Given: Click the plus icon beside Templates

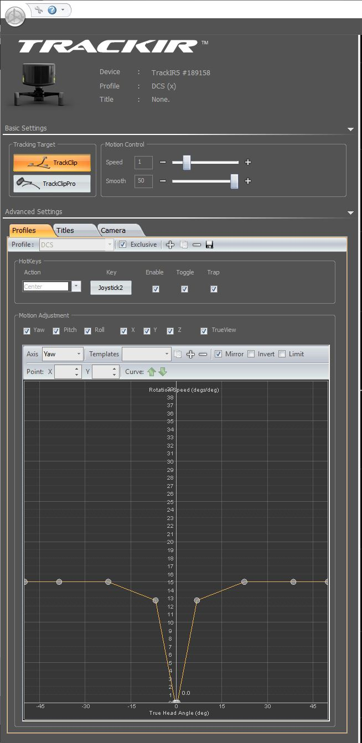Looking at the screenshot, I should (x=190, y=354).
